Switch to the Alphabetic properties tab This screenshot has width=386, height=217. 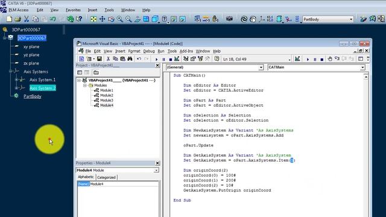pos(86,177)
